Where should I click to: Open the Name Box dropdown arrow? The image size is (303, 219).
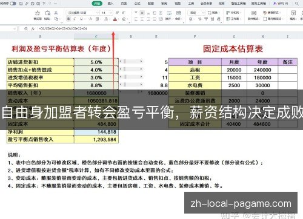(x=14, y=29)
